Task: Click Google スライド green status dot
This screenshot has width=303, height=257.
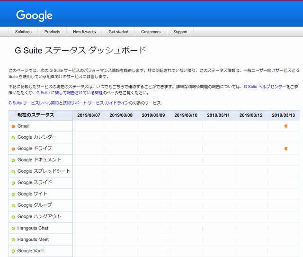Action: [x=13, y=183]
